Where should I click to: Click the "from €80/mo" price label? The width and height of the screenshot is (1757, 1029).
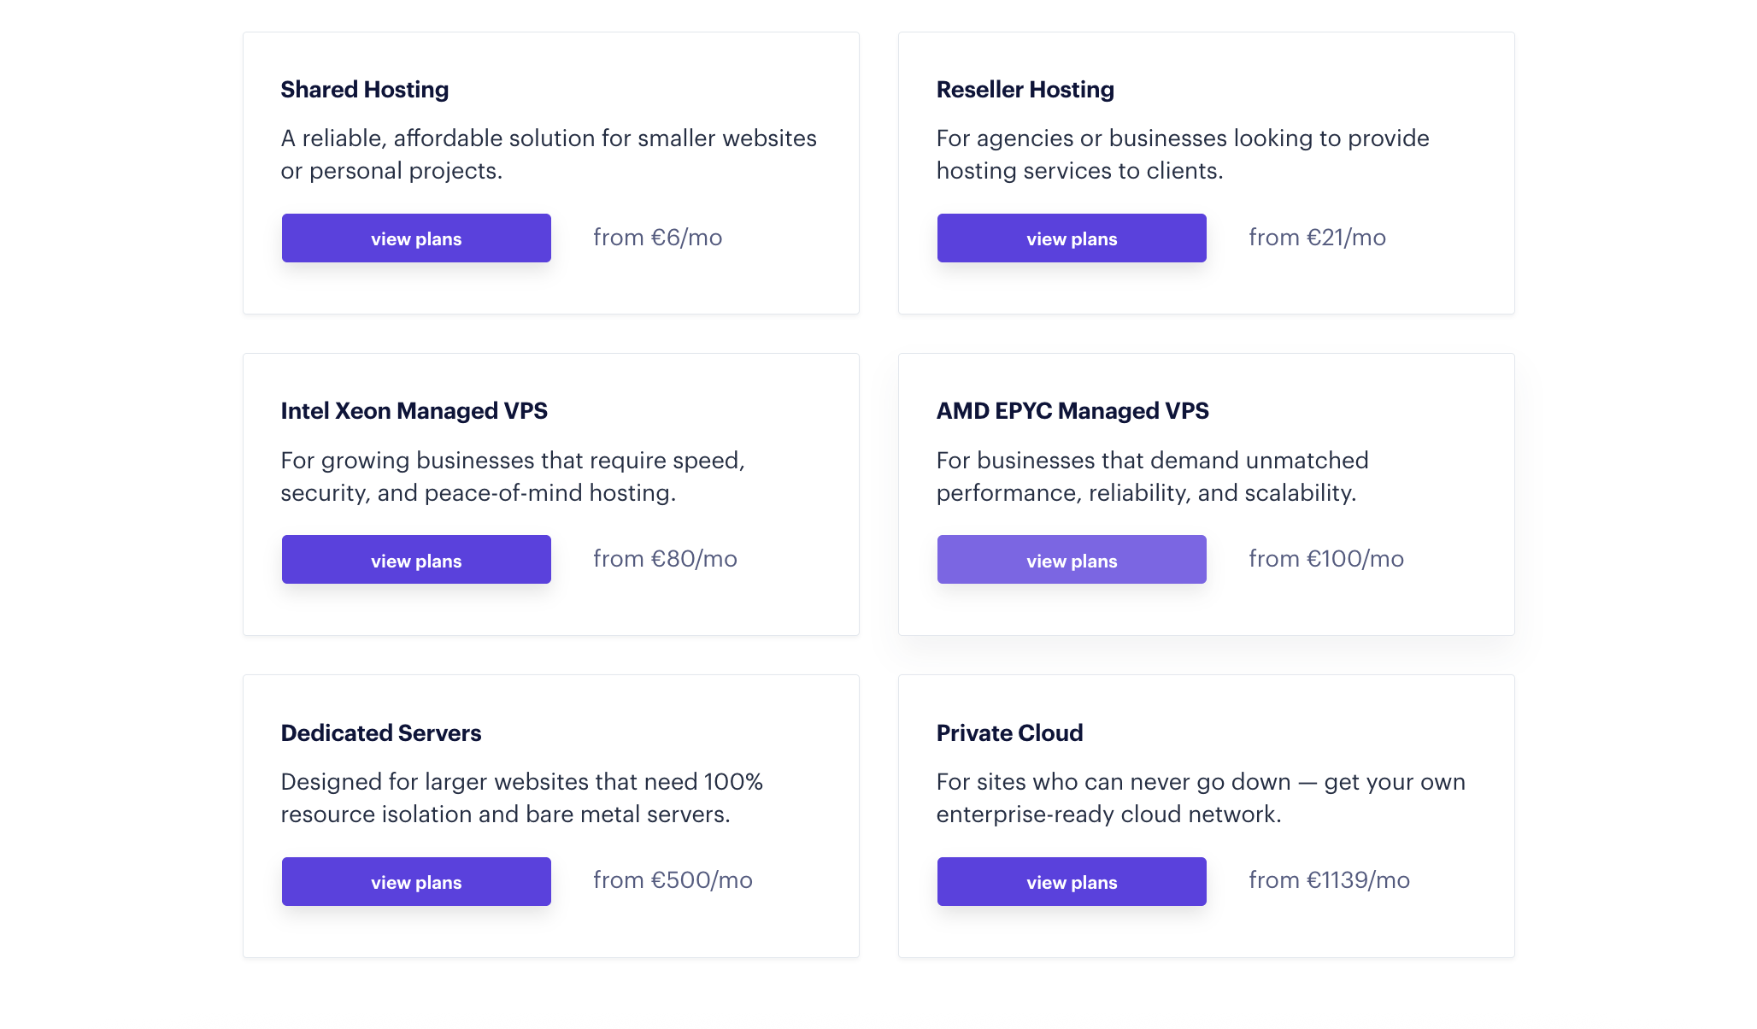[665, 559]
